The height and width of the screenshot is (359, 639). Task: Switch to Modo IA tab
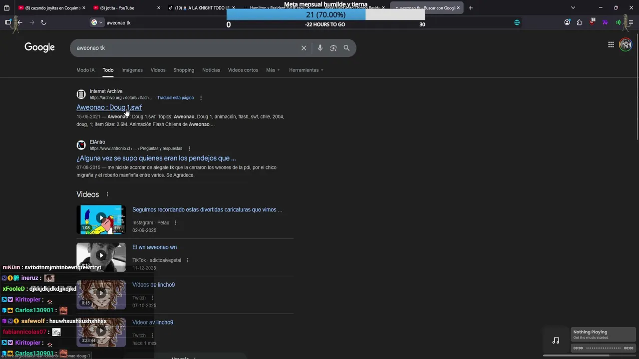click(85, 70)
